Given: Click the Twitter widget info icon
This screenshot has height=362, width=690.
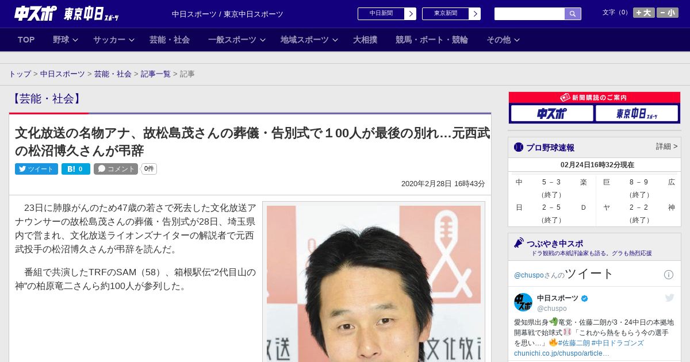Looking at the screenshot, I should point(669,275).
